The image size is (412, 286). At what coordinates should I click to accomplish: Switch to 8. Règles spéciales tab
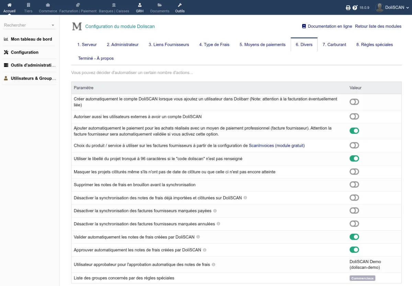(x=375, y=45)
